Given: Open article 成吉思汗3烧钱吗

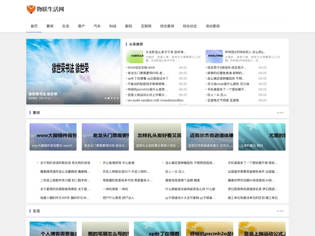Looking at the screenshot, I should 227,68.
